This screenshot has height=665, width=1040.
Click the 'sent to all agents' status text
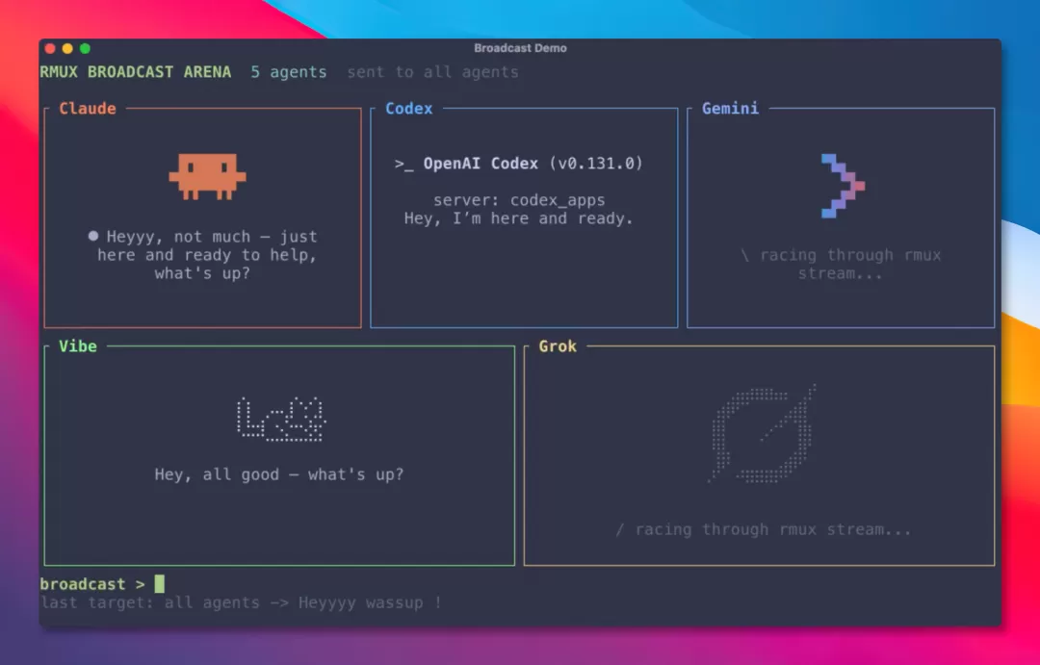pyautogui.click(x=432, y=72)
